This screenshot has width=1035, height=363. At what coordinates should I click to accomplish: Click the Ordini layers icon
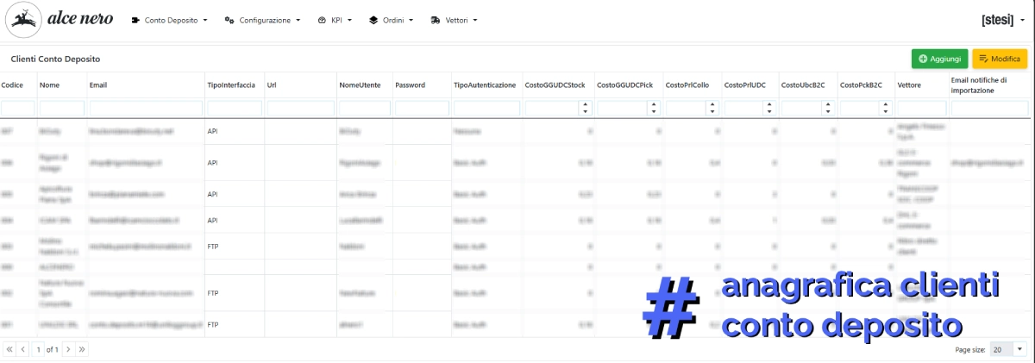click(x=373, y=20)
